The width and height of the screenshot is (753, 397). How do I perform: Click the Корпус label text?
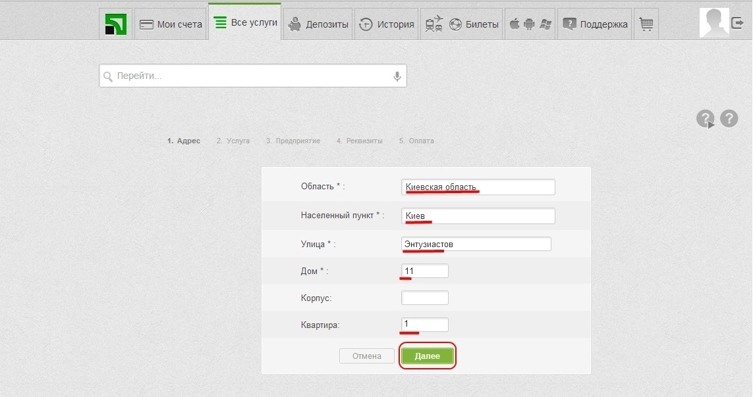316,298
